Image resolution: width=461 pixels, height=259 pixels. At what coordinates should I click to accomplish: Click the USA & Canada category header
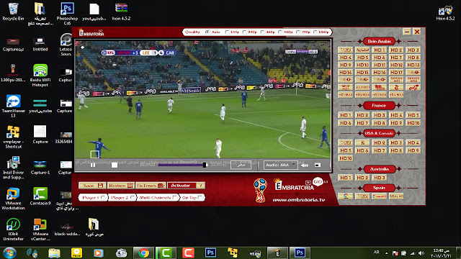(379, 133)
